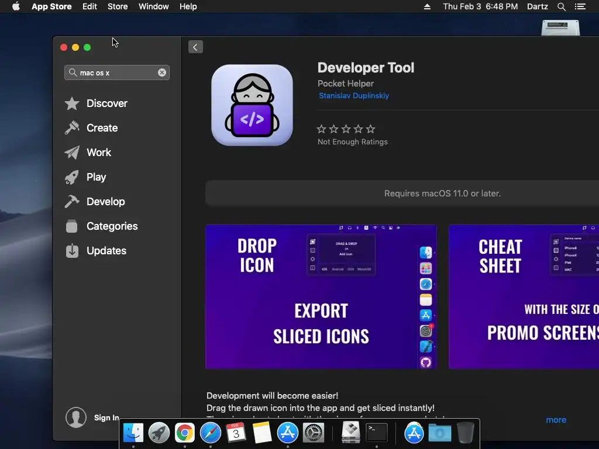Open the App Store menu
Viewport: 599px width, 449px height.
[51, 6]
